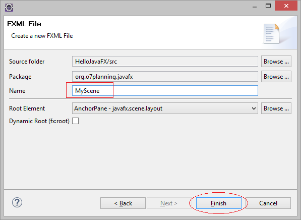Browse for the Source folder
This screenshot has height=220, width=301.
[x=276, y=62]
